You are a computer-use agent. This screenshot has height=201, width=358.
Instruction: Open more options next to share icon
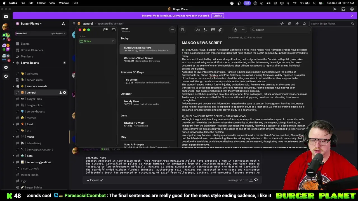click(244, 30)
